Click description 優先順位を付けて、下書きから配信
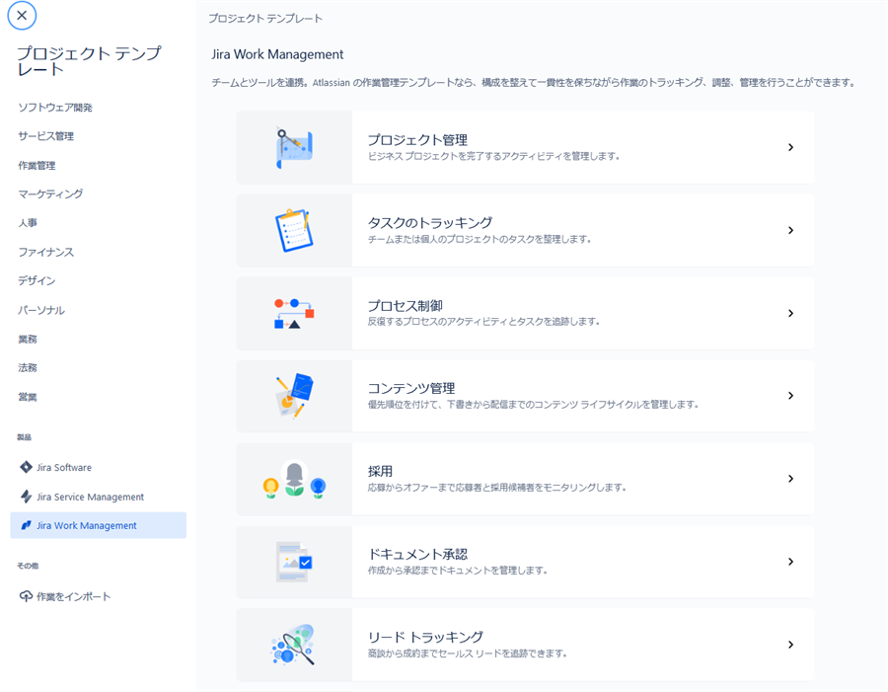This screenshot has height=692, width=888. tap(533, 404)
